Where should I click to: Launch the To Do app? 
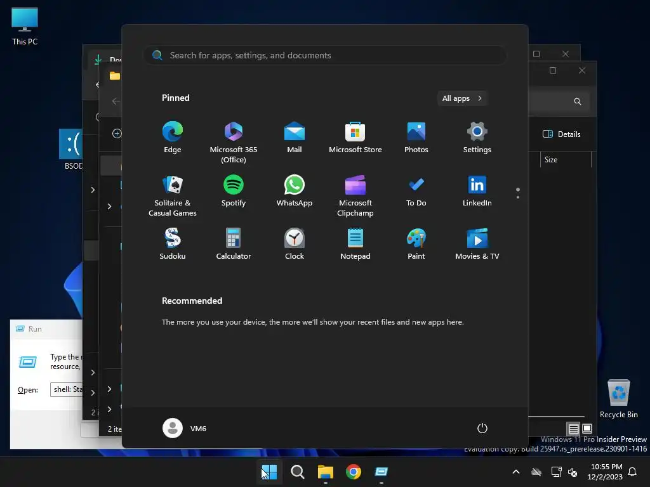(416, 191)
